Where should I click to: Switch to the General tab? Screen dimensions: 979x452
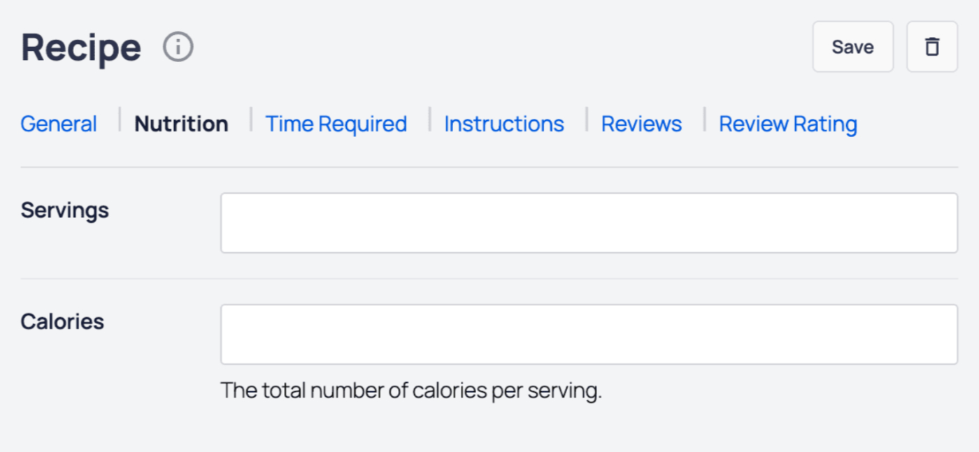[59, 123]
